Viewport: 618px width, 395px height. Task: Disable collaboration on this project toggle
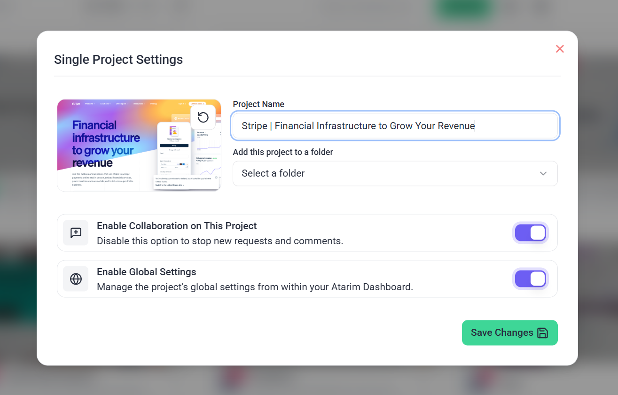pos(530,233)
